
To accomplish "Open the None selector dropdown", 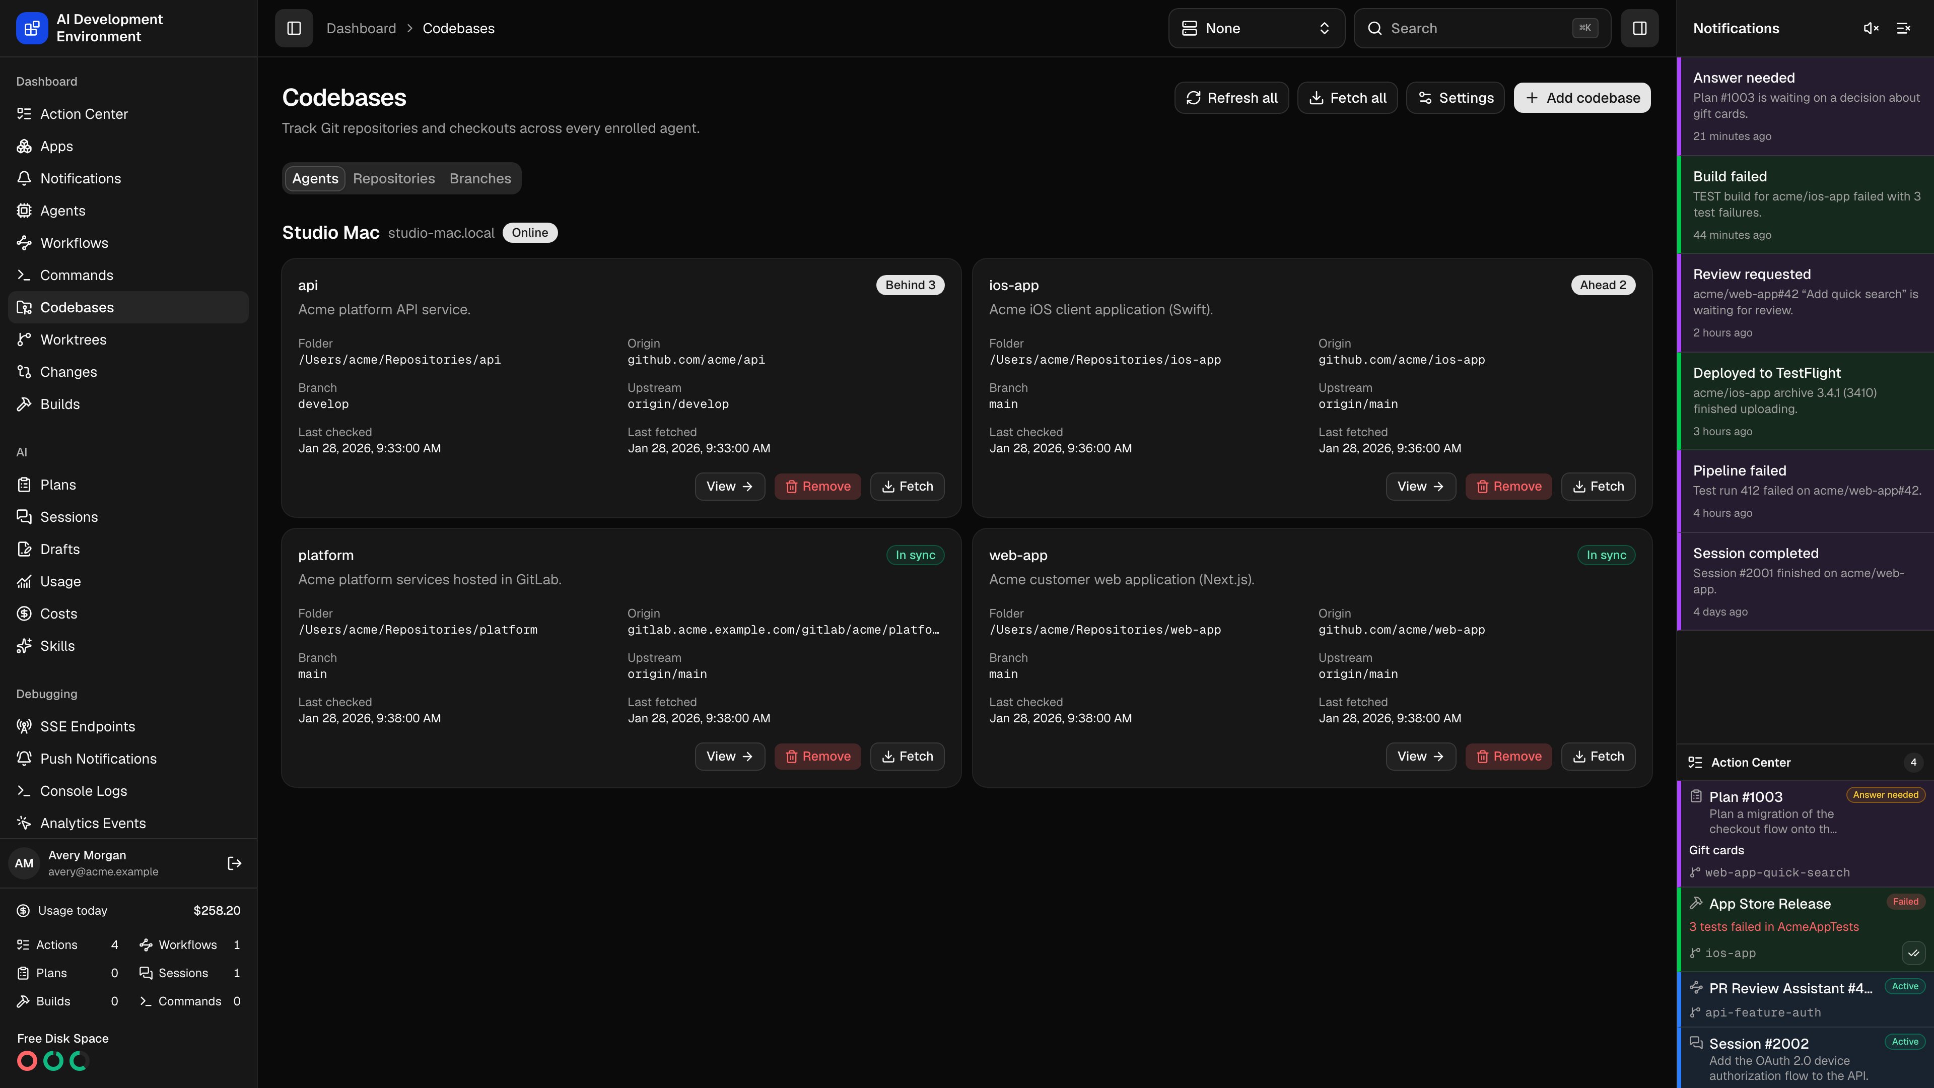I will click(x=1256, y=29).
